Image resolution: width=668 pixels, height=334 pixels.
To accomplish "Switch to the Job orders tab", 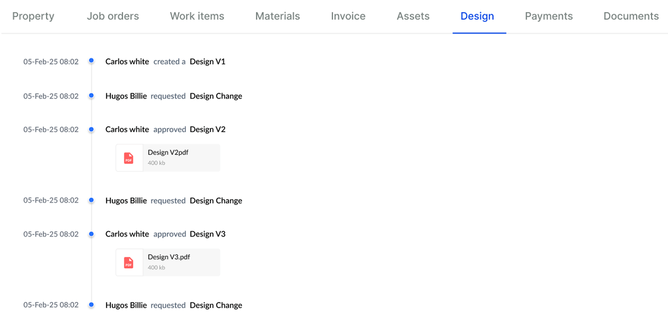I will click(x=113, y=16).
